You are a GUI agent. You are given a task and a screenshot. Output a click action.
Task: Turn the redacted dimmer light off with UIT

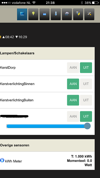(x=86, y=116)
